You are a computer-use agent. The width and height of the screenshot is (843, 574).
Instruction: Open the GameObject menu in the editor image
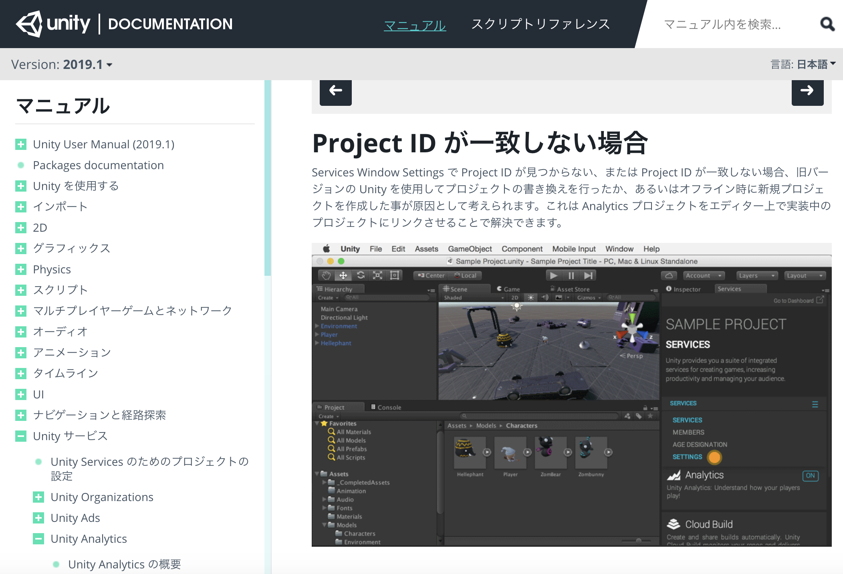point(470,249)
